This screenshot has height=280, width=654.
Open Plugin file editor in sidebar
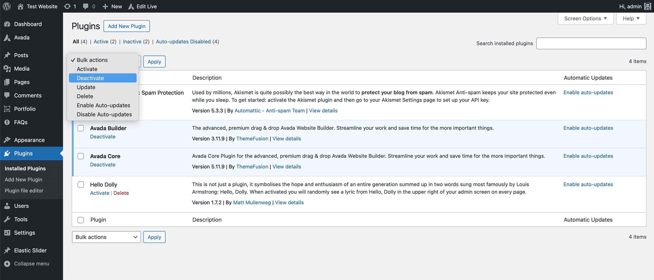coord(24,191)
